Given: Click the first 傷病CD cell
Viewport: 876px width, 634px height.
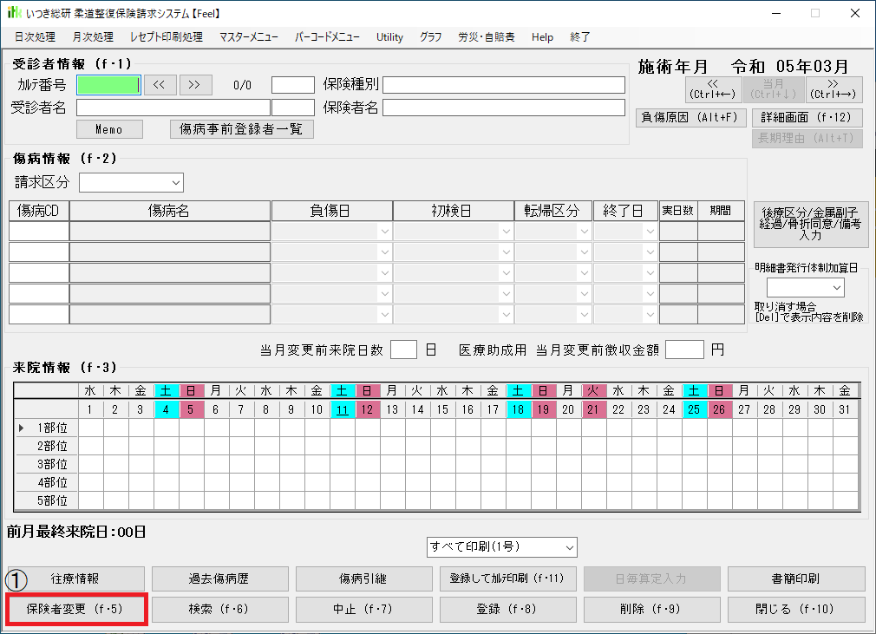Looking at the screenshot, I should (x=39, y=232).
